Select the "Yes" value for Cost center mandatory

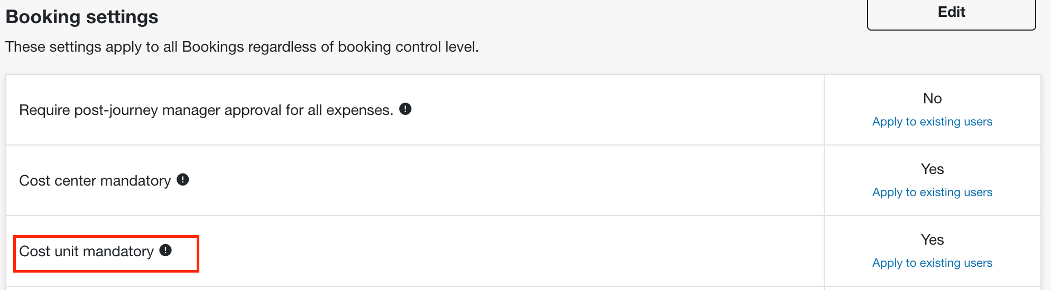click(x=932, y=169)
